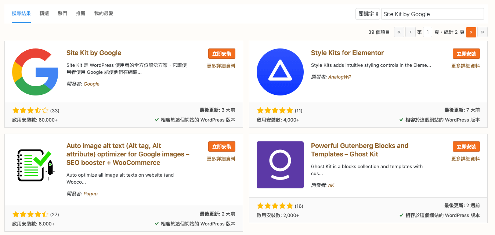
Task: Click Site Kit compatibility checkmark text
Action: point(195,120)
